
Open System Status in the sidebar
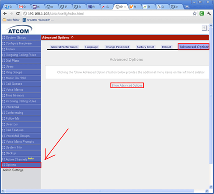[x=21, y=38]
